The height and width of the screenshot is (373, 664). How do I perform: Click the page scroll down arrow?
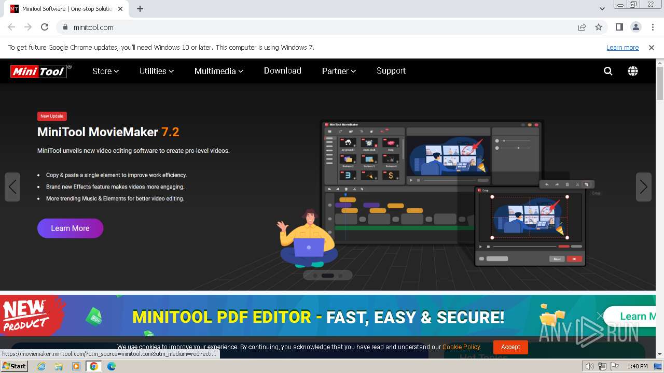660,354
